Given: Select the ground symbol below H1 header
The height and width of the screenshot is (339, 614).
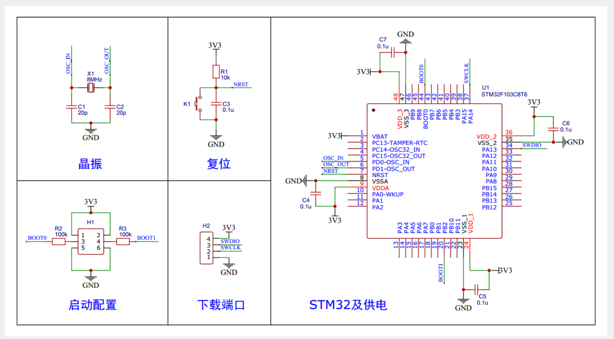Looking at the screenshot, I should pyautogui.click(x=91, y=278).
